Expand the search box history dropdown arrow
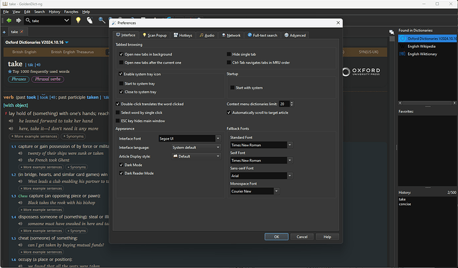The image size is (458, 268). pos(66,21)
